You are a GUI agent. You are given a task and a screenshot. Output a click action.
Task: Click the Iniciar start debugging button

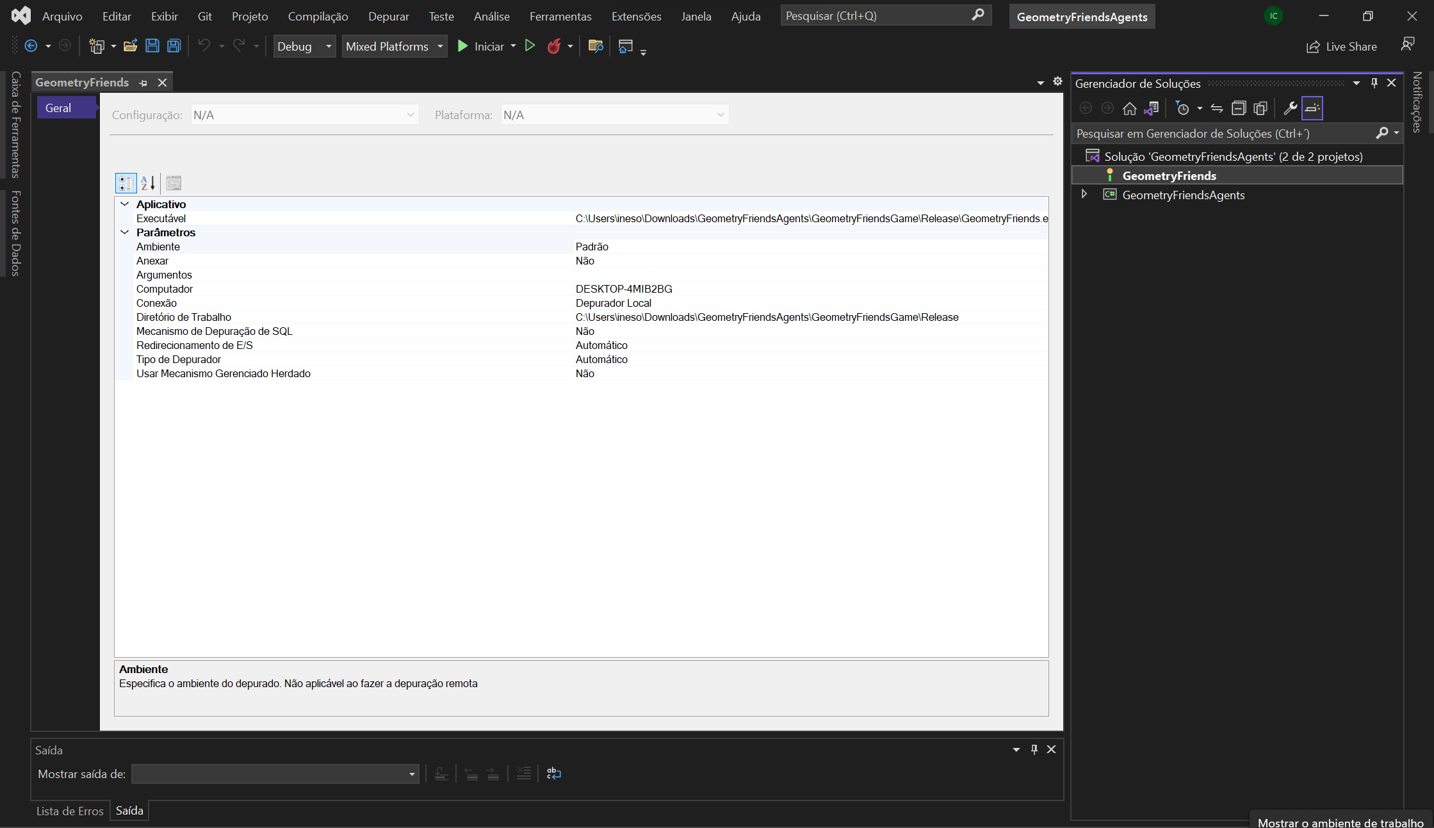[481, 46]
